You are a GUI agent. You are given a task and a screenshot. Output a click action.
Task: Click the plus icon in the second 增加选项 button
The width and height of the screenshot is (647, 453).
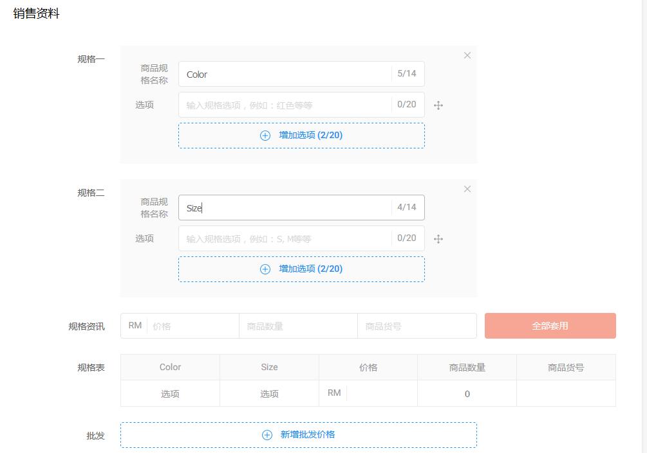click(x=265, y=269)
